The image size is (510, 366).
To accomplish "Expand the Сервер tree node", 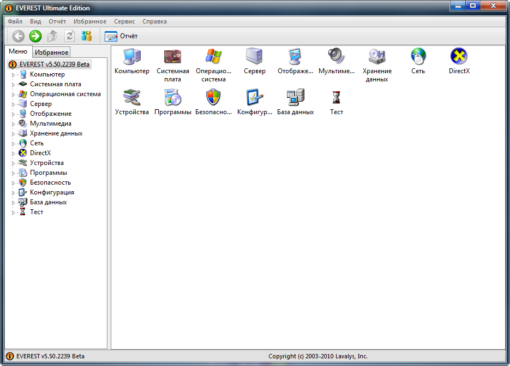I will point(13,104).
